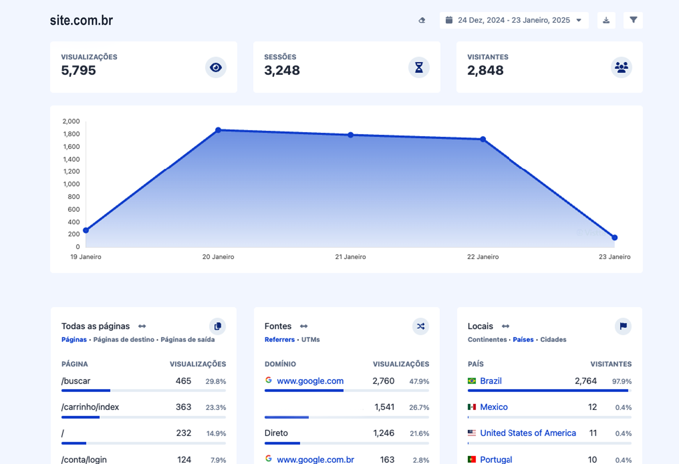Click the shuffle icon in Fontes panel
Viewport: 679px width, 464px height.
[421, 326]
